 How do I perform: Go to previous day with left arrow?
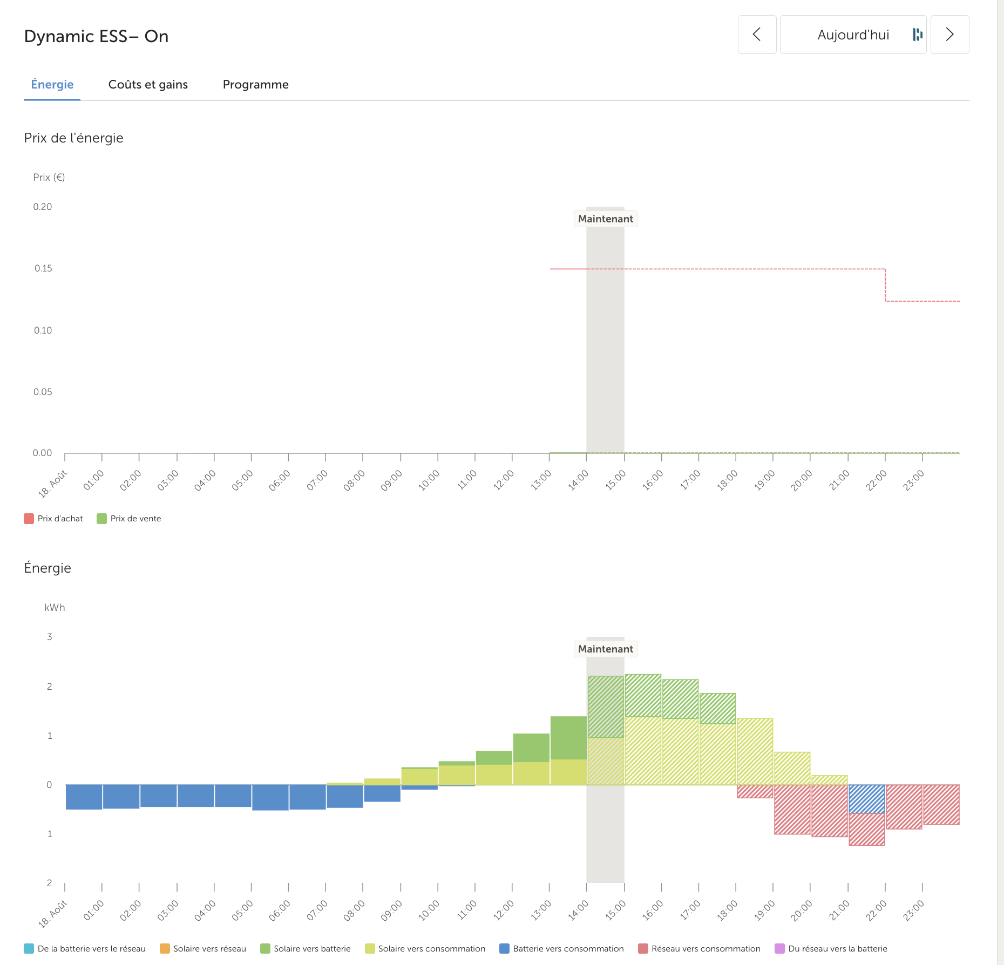click(757, 35)
